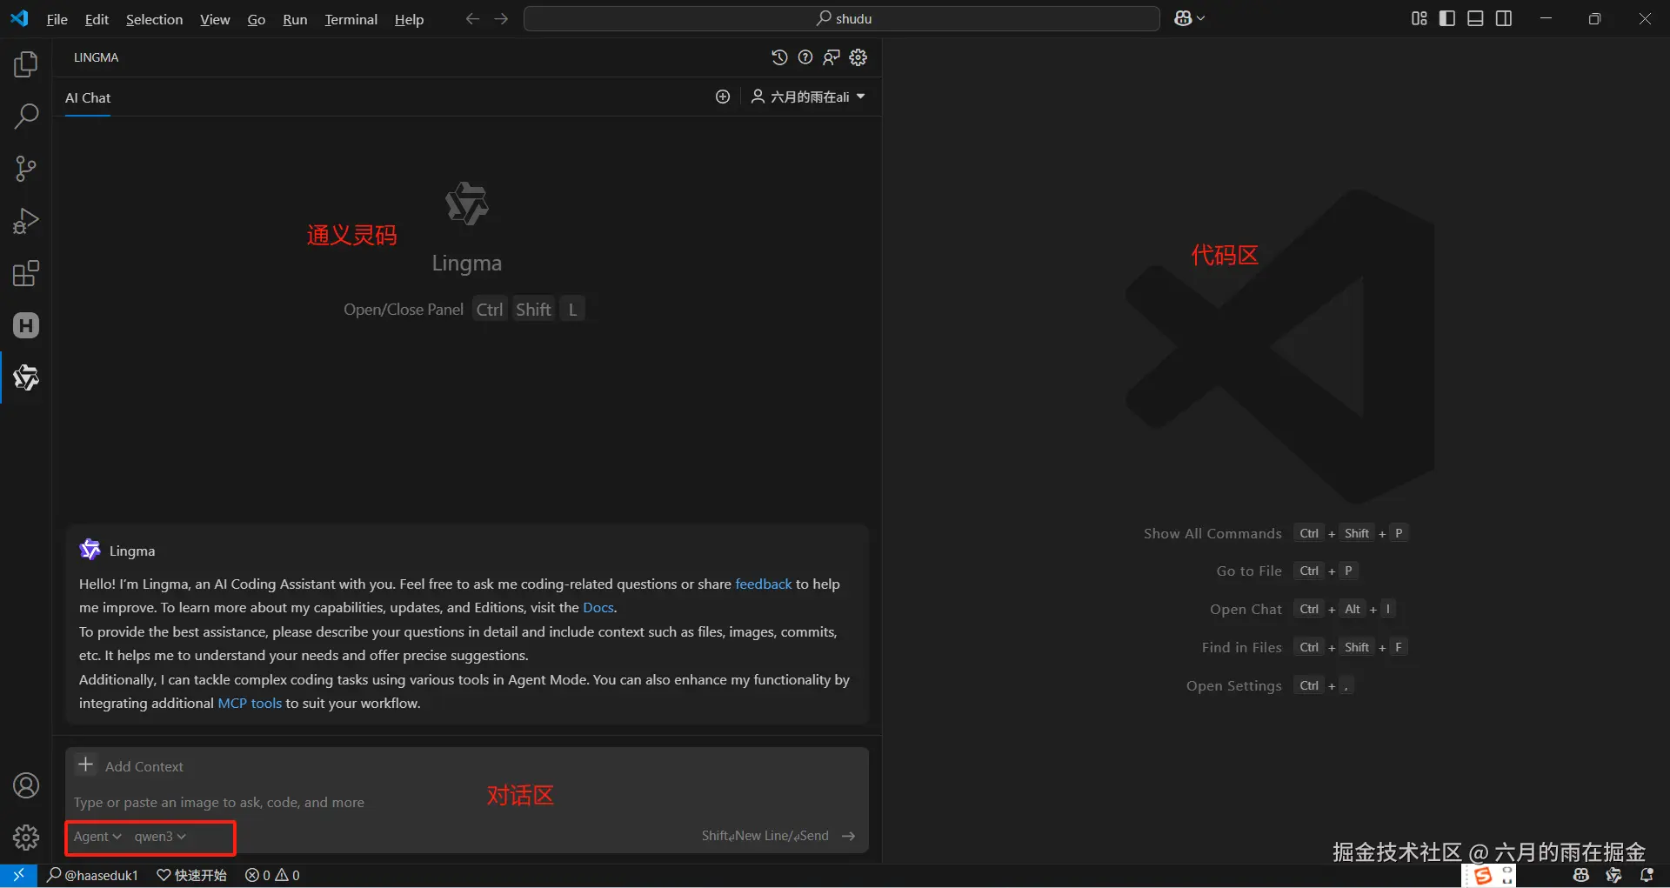Click the LINGMA panel title
The width and height of the screenshot is (1670, 888).
tap(97, 57)
